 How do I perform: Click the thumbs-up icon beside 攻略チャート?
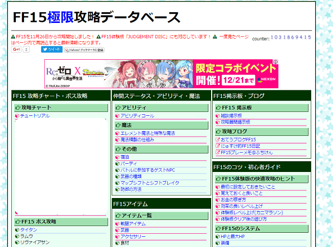18,108
